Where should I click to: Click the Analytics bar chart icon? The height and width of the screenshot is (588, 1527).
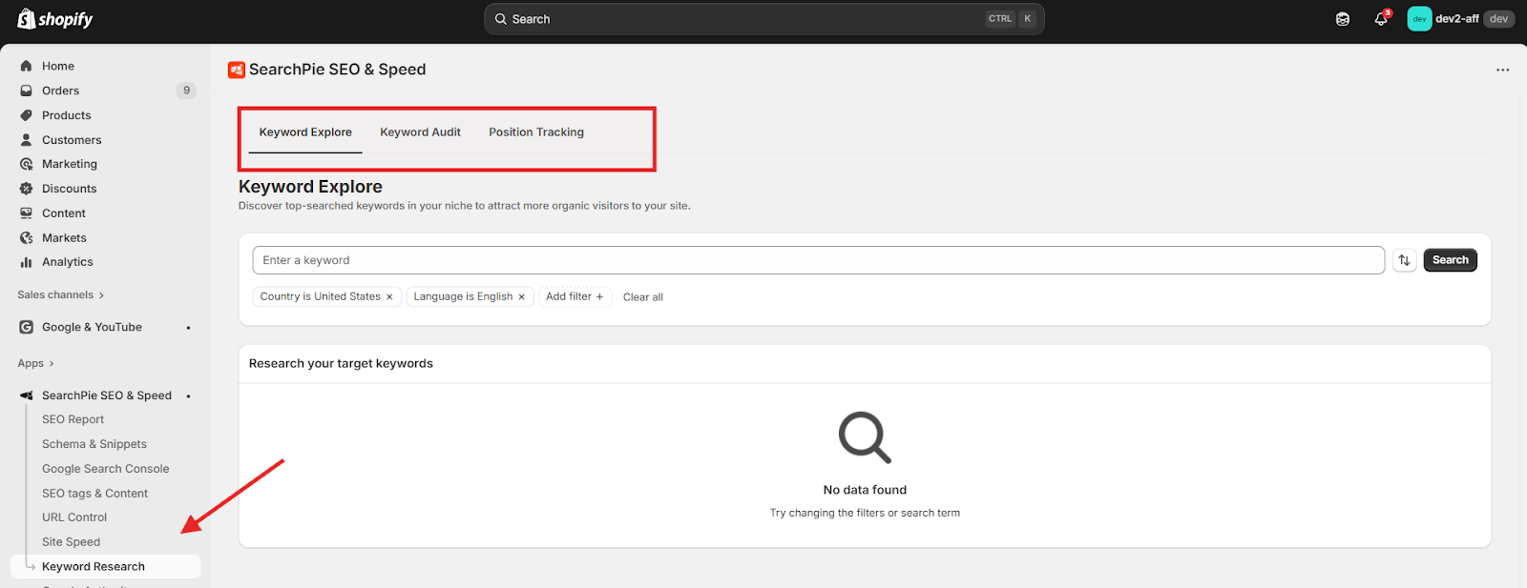point(27,262)
